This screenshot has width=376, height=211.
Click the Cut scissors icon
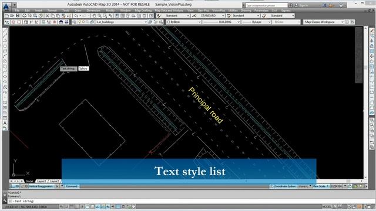48,16
